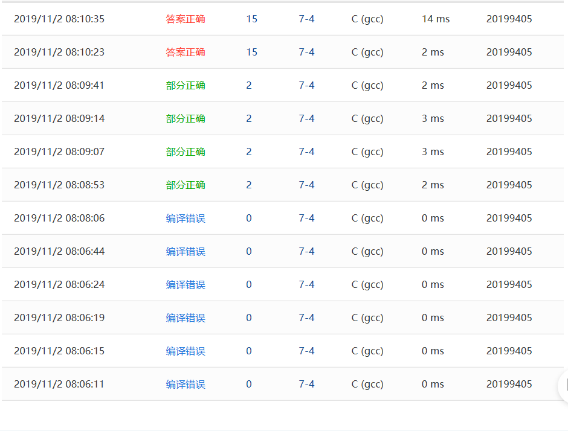Open problem 7-4 in the 08:08:53 row
The height and width of the screenshot is (431, 568).
point(306,185)
